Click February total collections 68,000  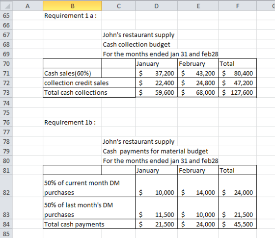[198, 92]
